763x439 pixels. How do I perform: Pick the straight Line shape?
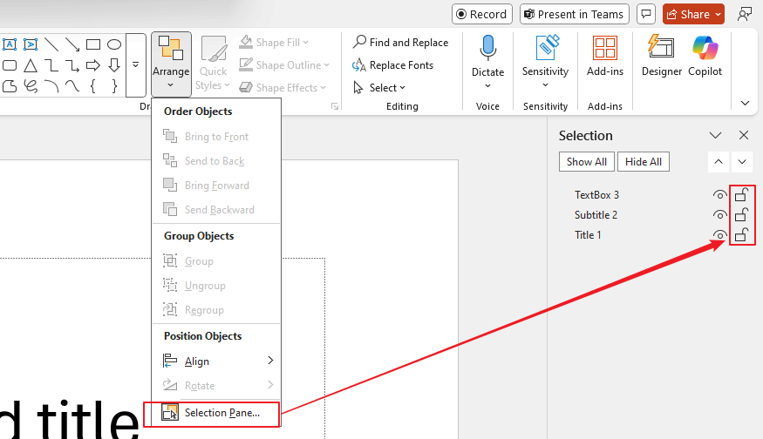point(51,44)
